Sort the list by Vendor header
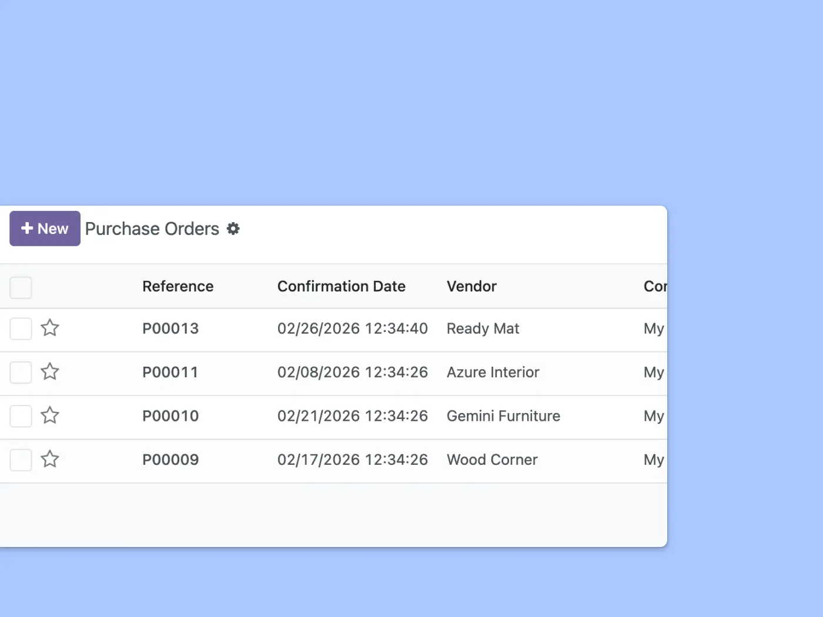 471,286
